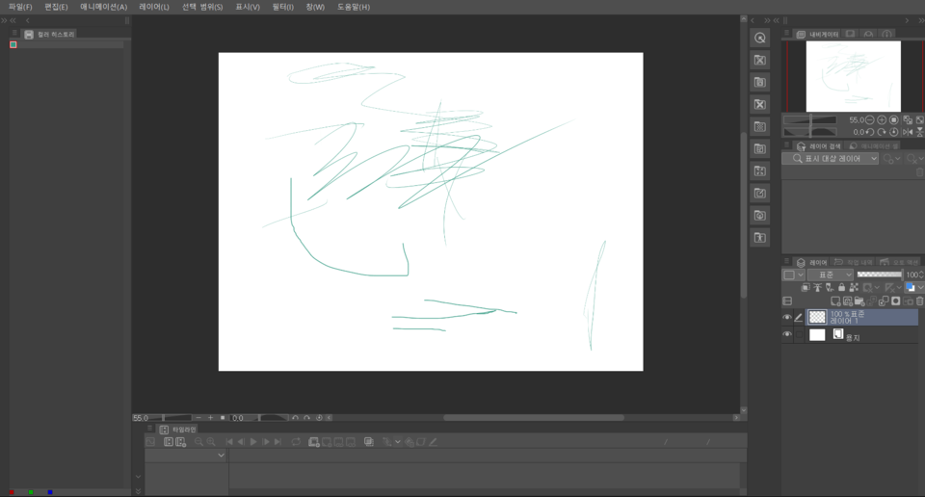Flip canvas horizontally in navigator
The width and height of the screenshot is (925, 497).
908,132
